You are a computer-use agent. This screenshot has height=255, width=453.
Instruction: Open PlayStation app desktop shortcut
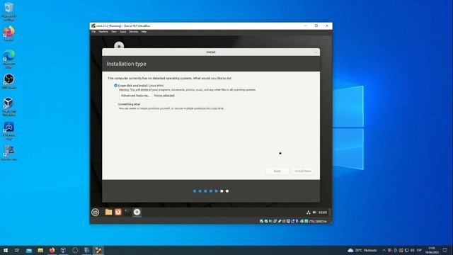pyautogui.click(x=8, y=130)
